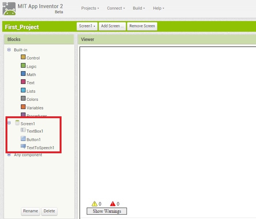Open the Connect menu

[116, 8]
